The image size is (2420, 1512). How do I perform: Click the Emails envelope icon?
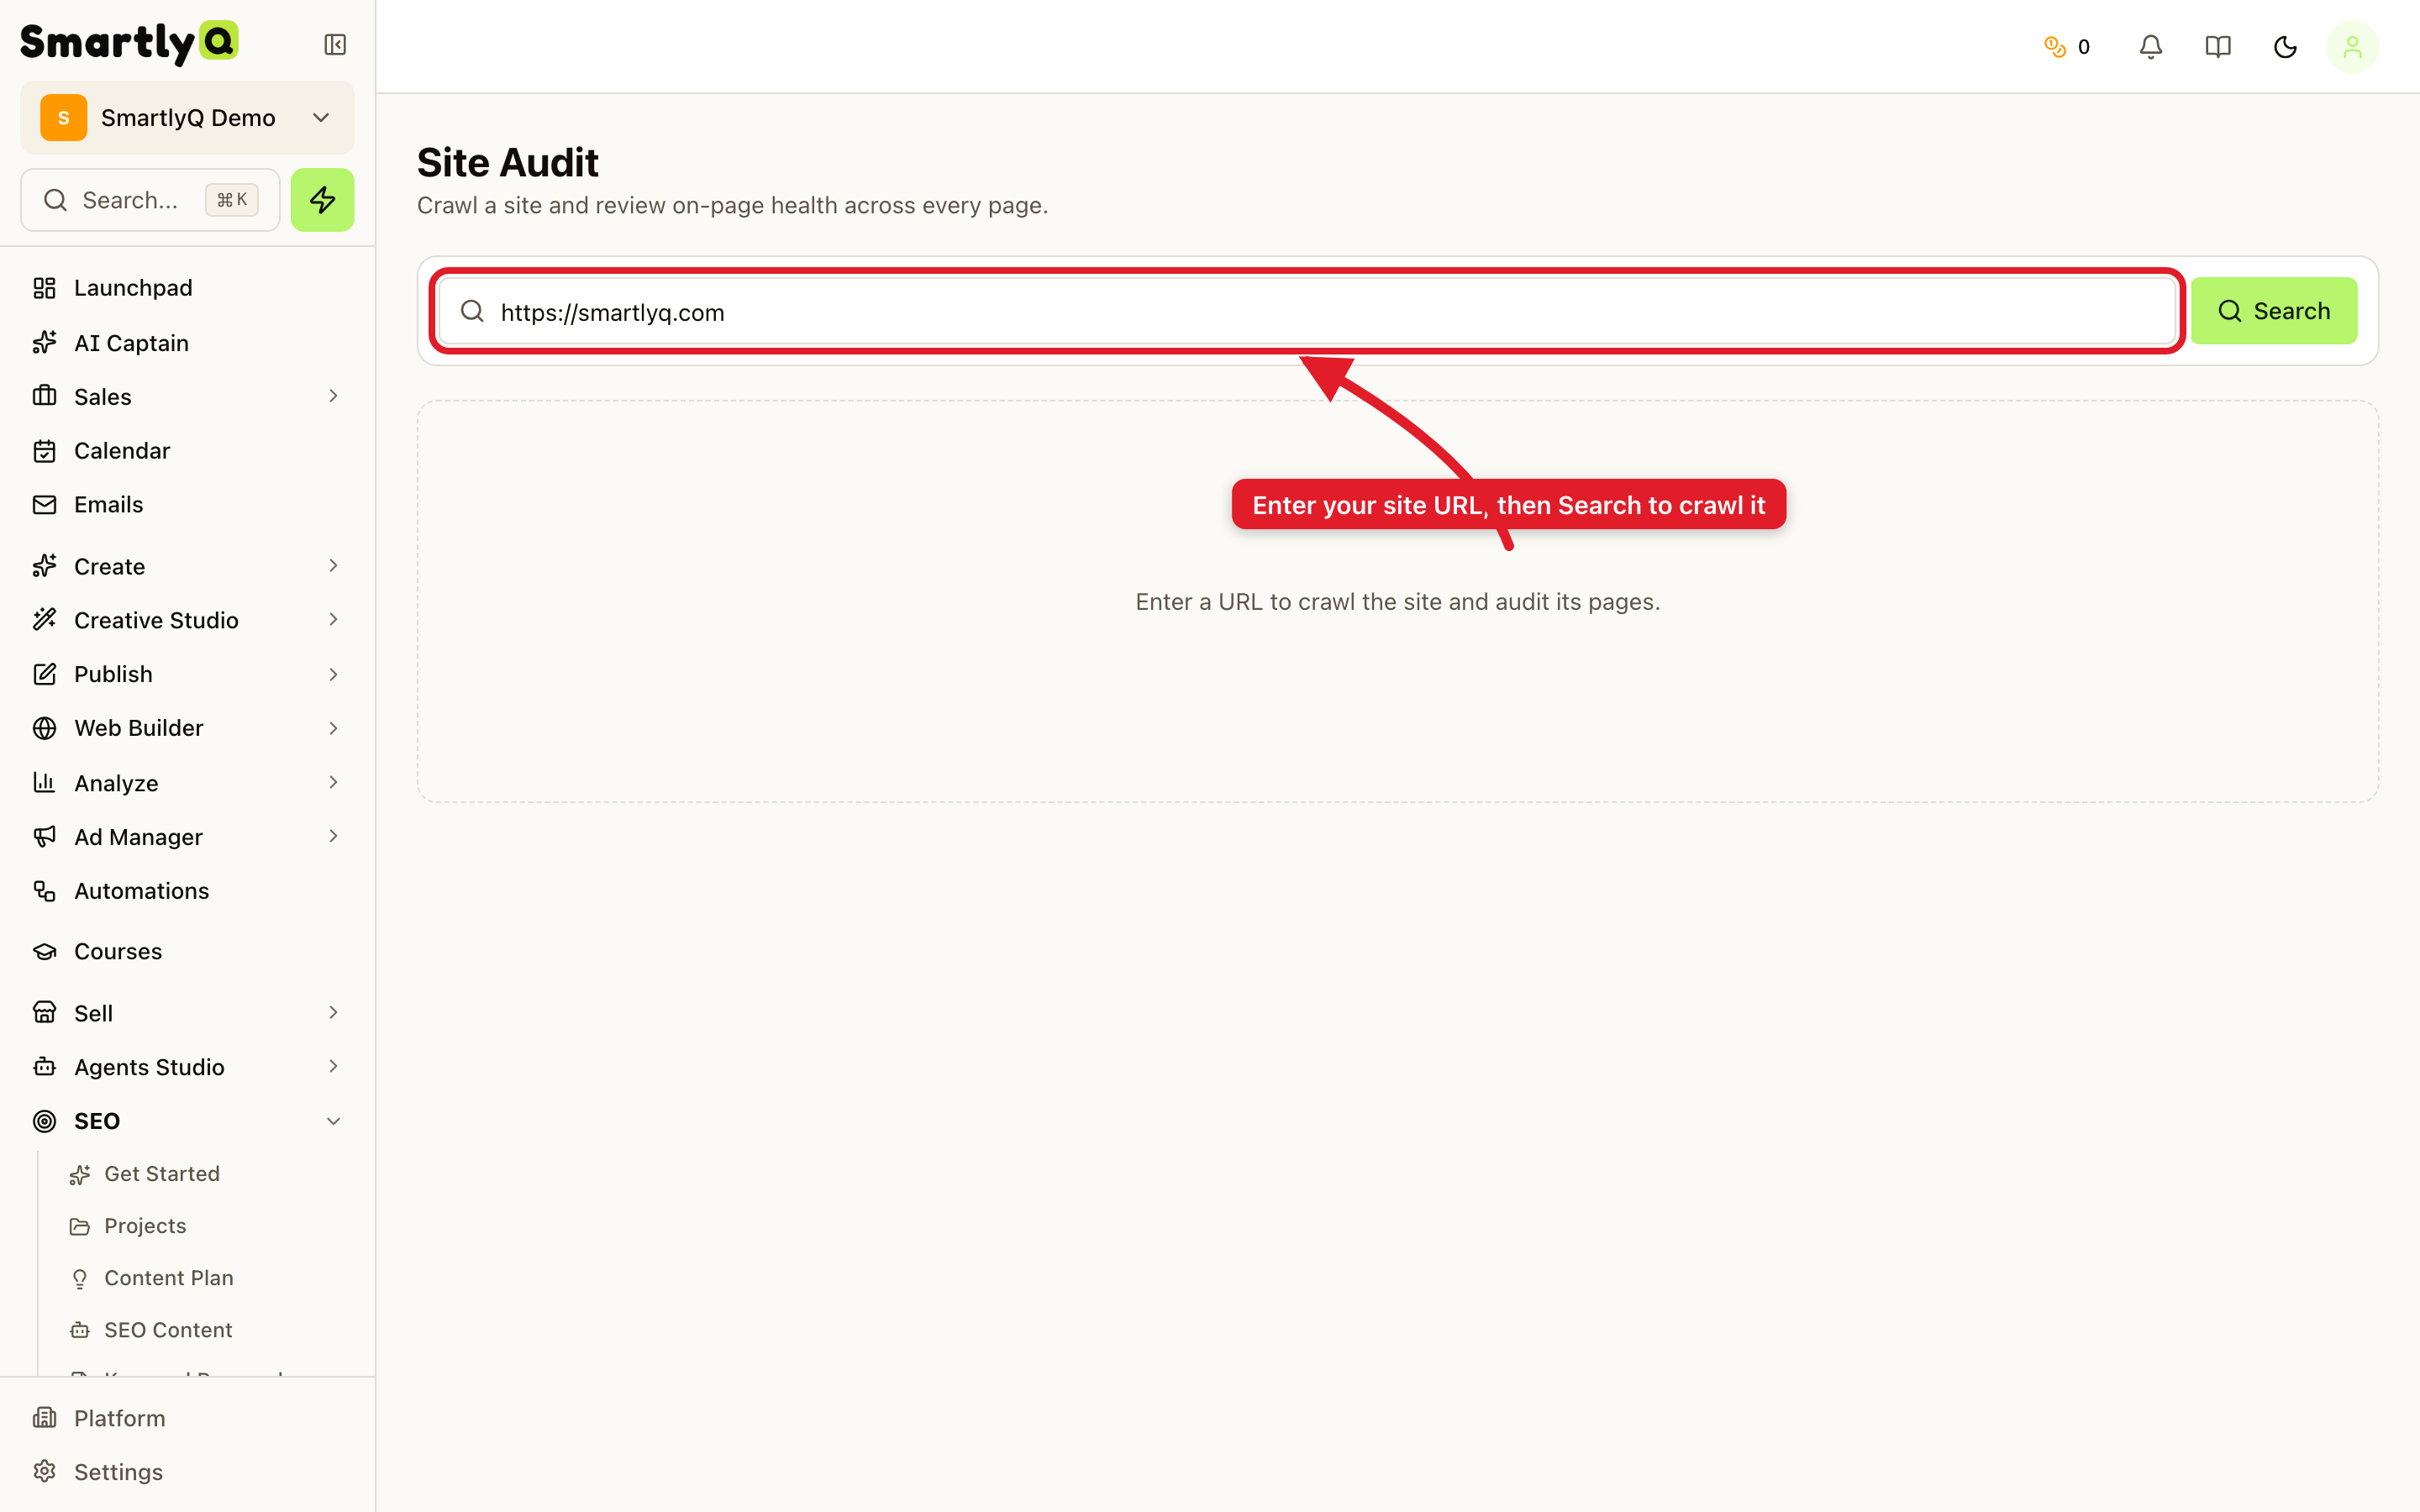click(44, 505)
